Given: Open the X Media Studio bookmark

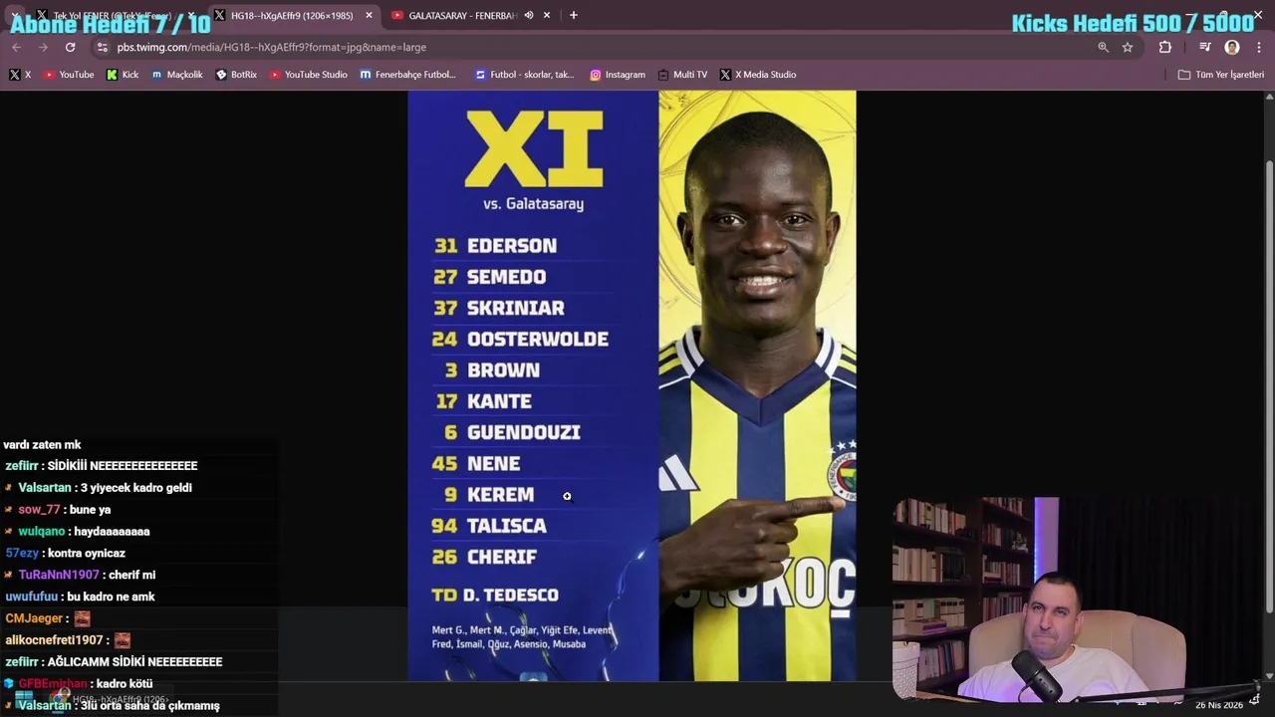Looking at the screenshot, I should 758,75.
